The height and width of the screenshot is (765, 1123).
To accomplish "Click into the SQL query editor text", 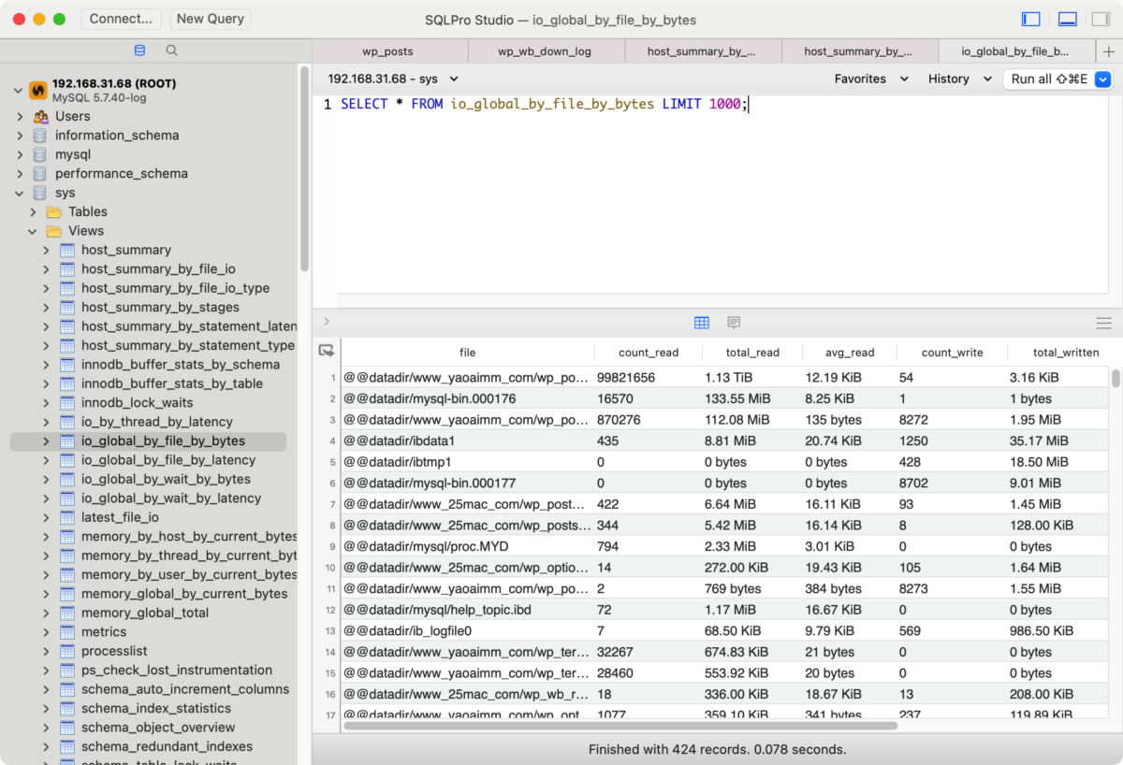I will click(545, 104).
